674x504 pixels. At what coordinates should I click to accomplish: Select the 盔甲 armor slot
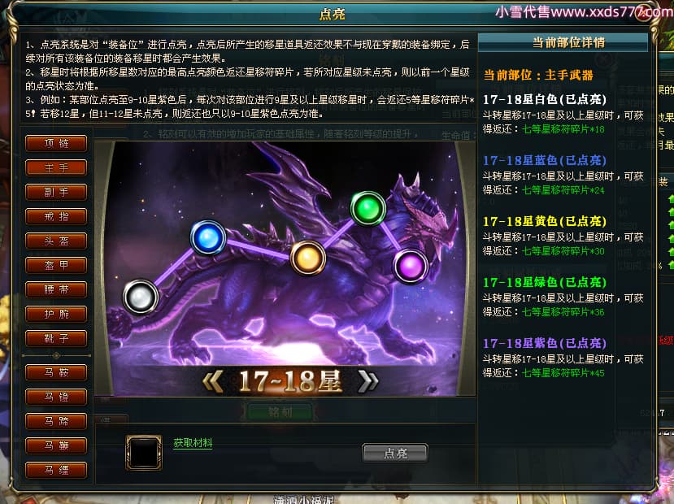pos(56,266)
